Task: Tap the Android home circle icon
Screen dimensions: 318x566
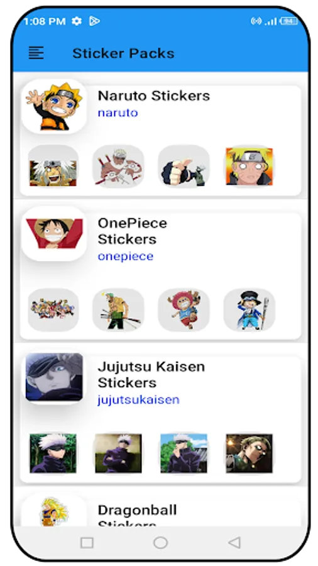Action: coord(160,542)
